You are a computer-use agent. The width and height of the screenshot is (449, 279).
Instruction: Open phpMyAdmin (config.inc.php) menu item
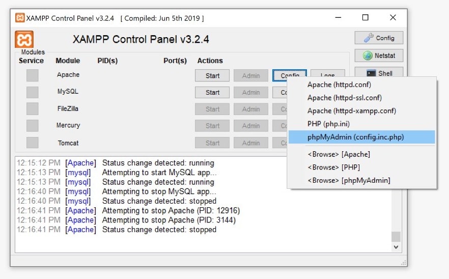(361, 137)
